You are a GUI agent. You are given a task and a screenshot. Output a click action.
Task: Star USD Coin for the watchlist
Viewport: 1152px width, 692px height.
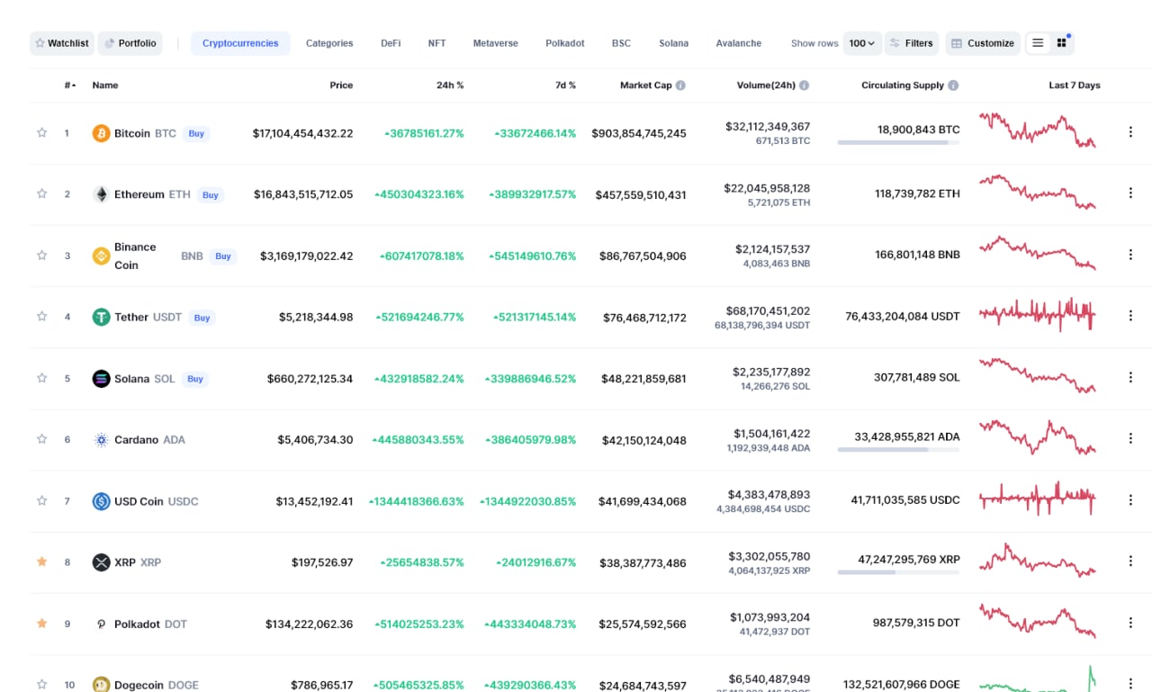coord(41,499)
